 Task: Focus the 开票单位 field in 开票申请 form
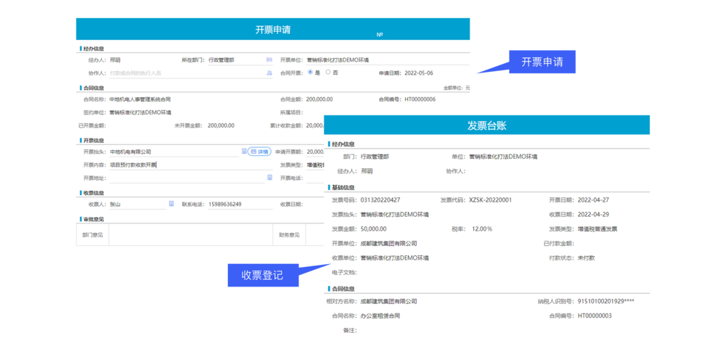pyautogui.click(x=388, y=60)
